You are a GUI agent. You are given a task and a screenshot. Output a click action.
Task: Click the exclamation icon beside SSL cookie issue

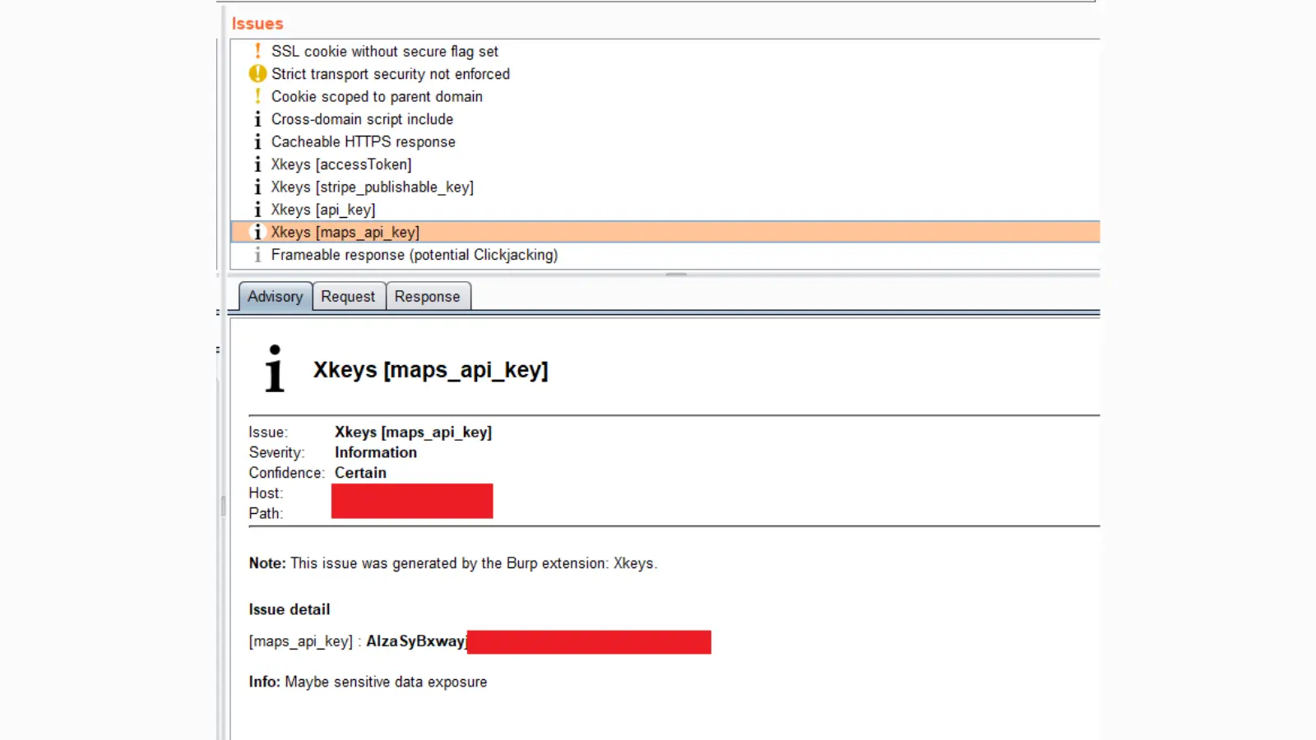pyautogui.click(x=257, y=51)
